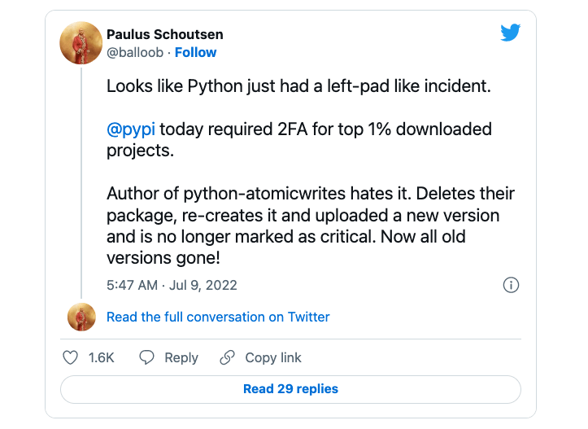Open the tweet info circle icon
This screenshot has width=588, height=429.
click(511, 285)
